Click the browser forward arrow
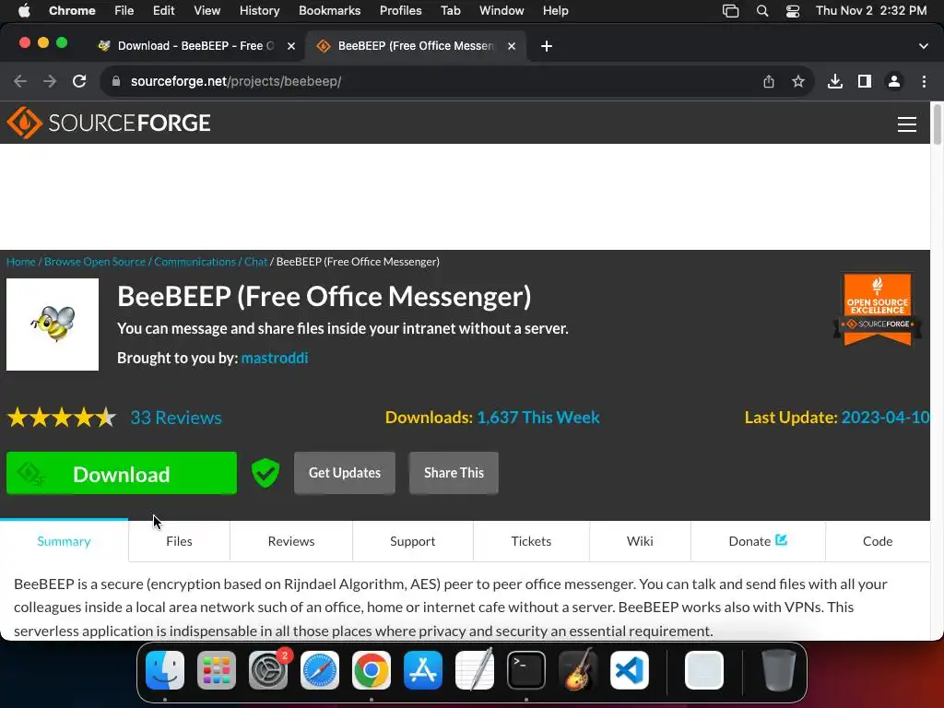The height and width of the screenshot is (708, 944). point(50,81)
